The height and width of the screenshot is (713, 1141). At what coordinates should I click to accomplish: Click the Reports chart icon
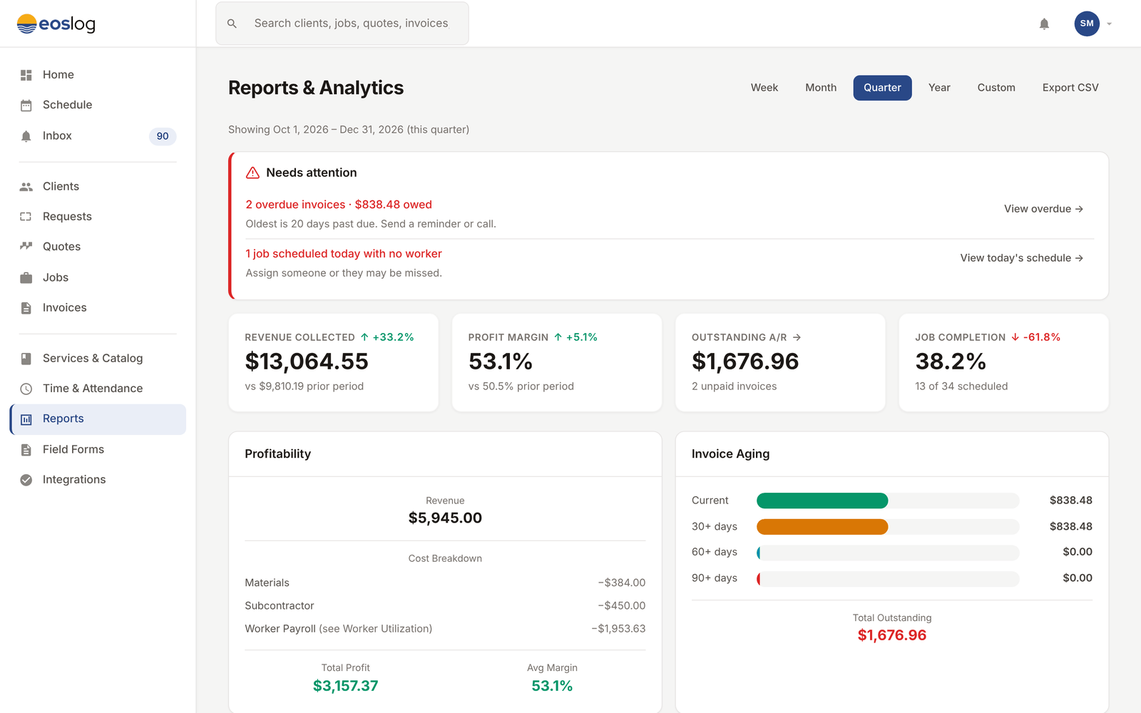[26, 419]
